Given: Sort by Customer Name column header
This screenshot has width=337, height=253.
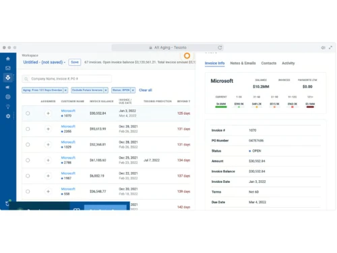Looking at the screenshot, I should [x=73, y=101].
